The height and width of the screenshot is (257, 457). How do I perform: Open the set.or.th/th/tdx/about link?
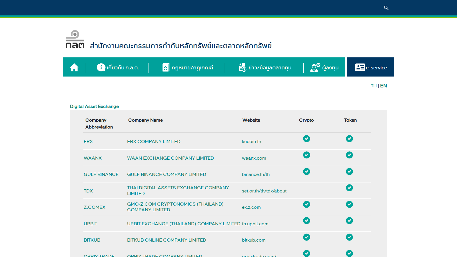[x=264, y=191]
